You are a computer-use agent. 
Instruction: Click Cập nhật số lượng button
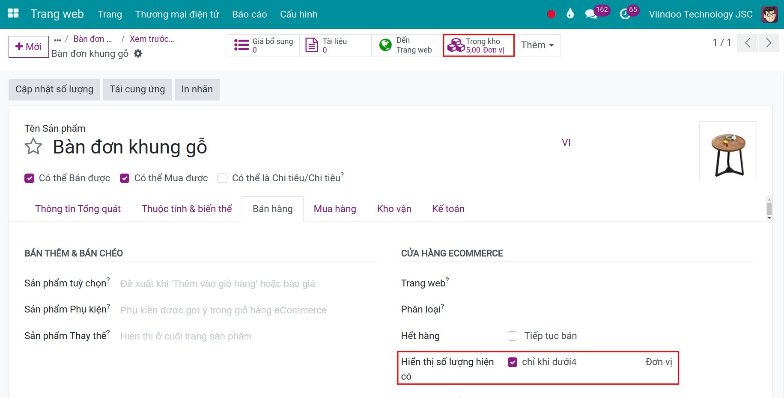coord(54,89)
